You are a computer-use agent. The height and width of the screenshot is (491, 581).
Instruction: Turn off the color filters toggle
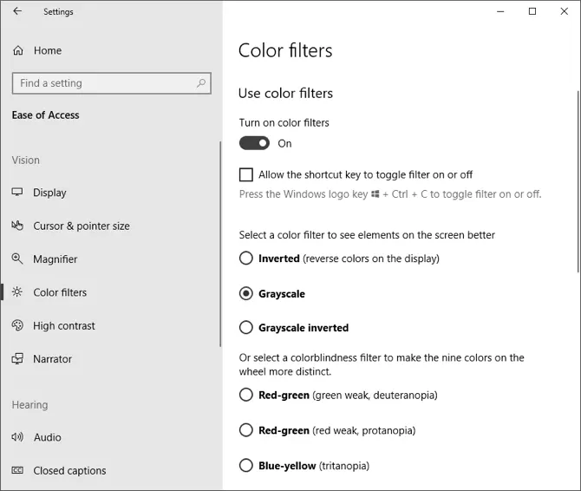click(x=255, y=143)
